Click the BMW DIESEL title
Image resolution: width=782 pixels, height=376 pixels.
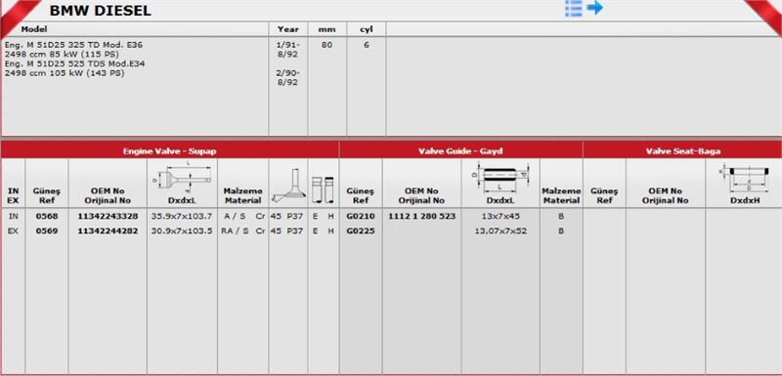100,11
